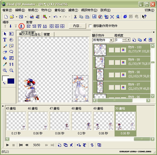Open the 編輯(E) edit menu
157x155 pixels.
coord(20,10)
